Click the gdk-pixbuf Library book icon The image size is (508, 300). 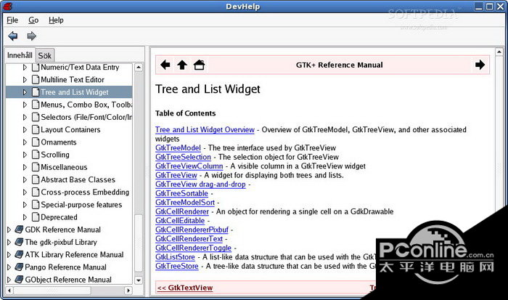[x=20, y=242]
